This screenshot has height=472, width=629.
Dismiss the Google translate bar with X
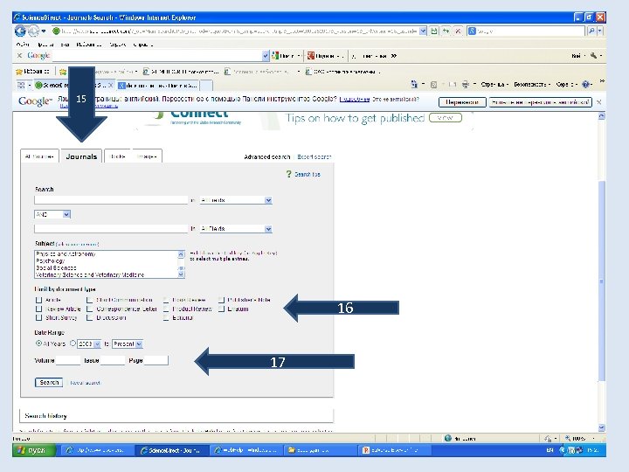pyautogui.click(x=599, y=102)
